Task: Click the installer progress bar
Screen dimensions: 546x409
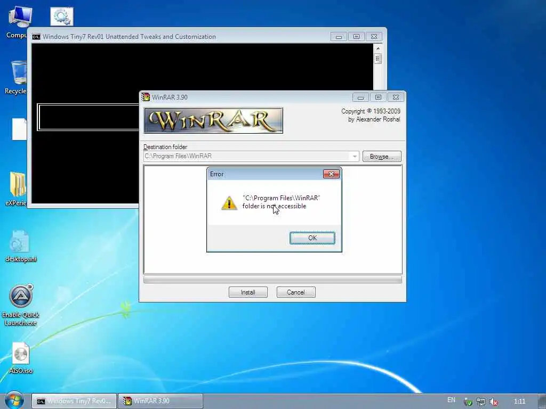Action: (272, 279)
